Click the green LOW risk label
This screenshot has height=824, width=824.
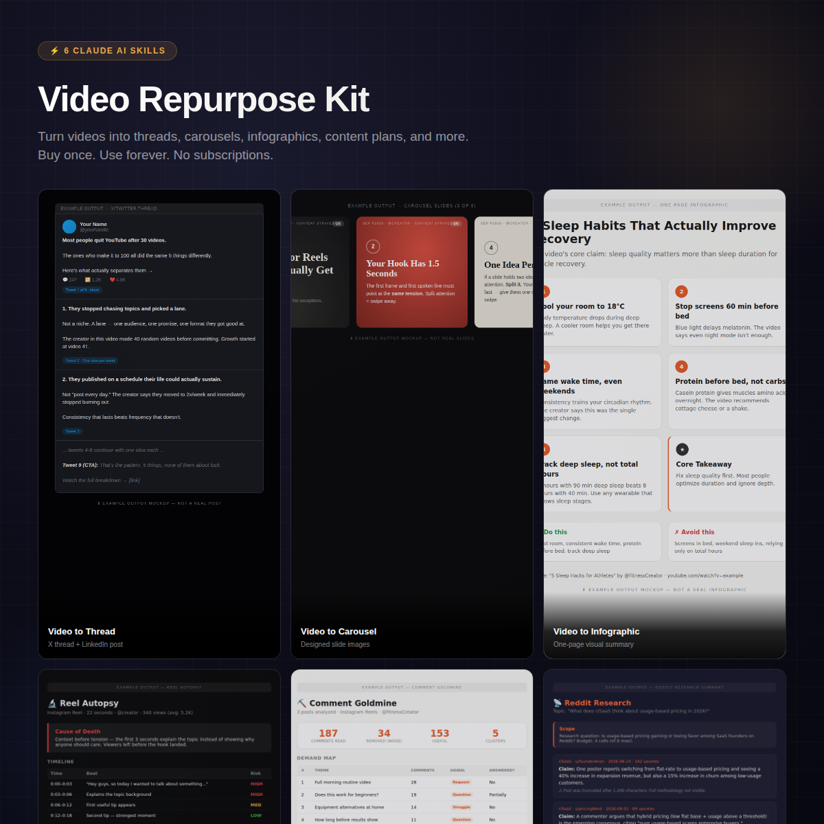coord(256,816)
